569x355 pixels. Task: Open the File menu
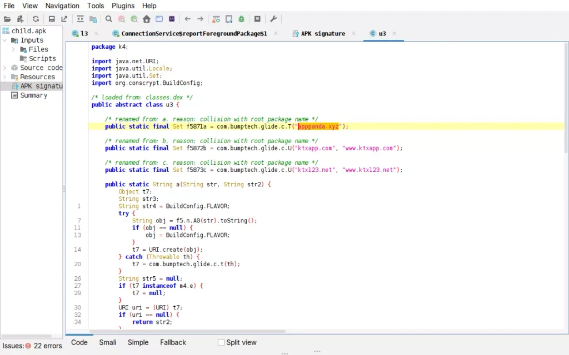tap(9, 6)
